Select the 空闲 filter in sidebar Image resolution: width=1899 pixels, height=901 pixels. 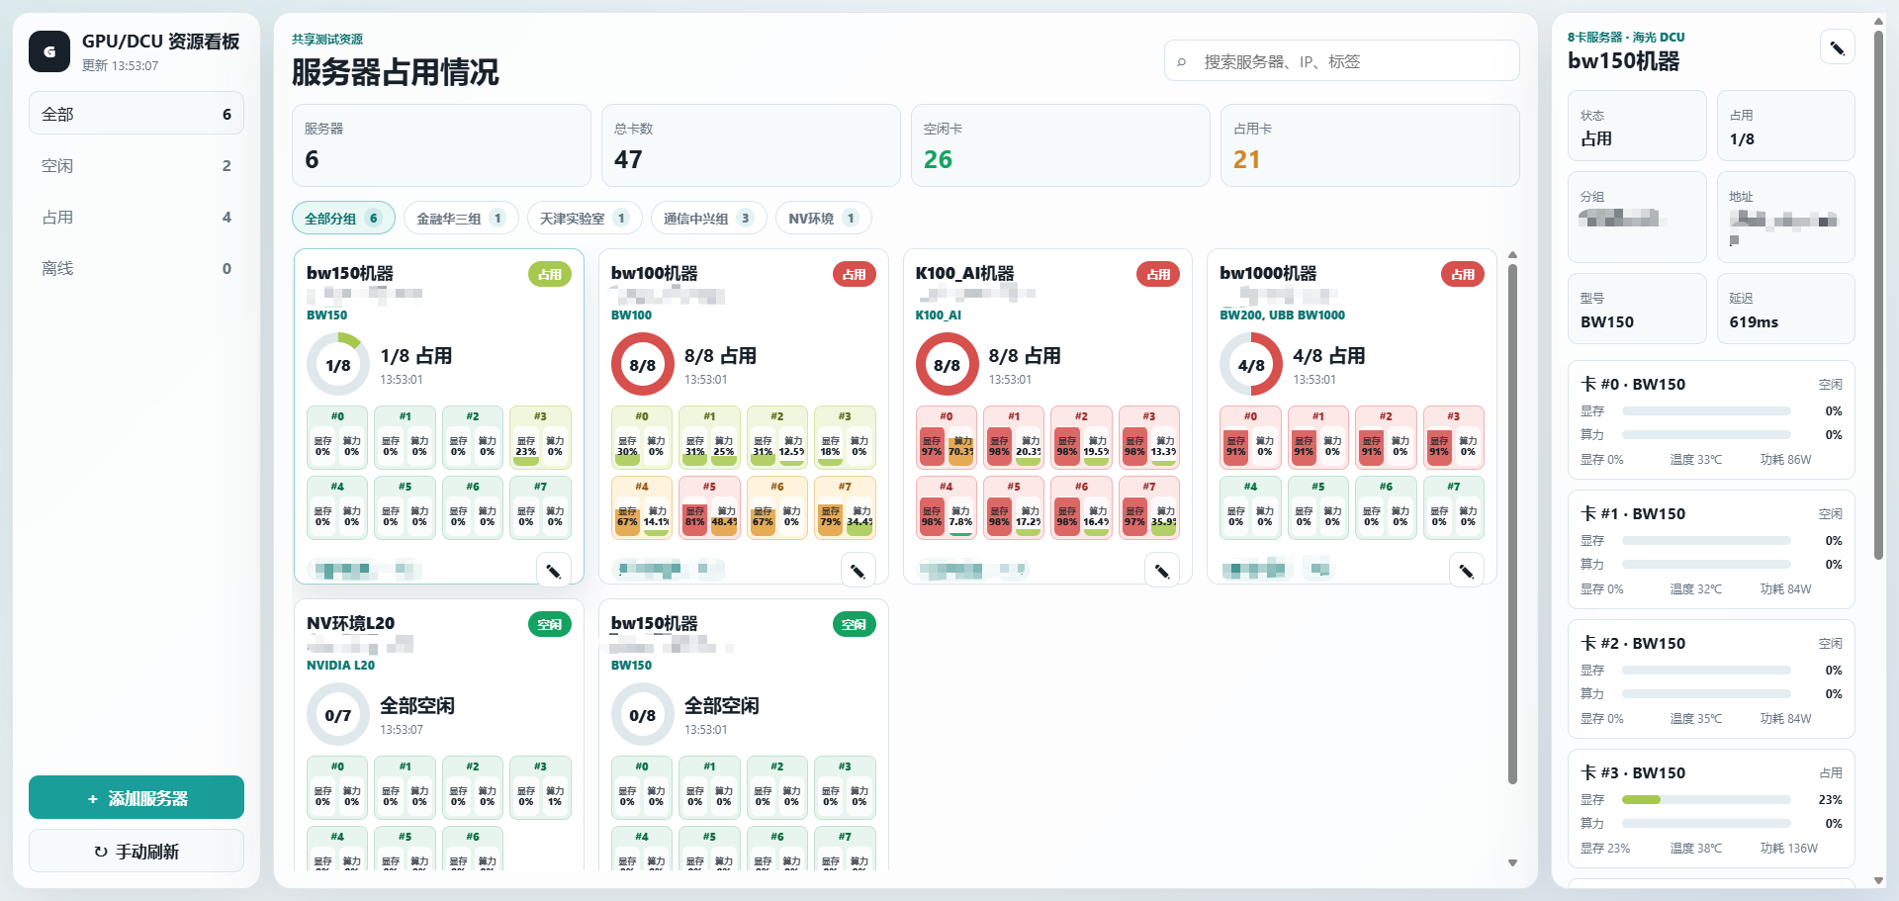point(136,165)
